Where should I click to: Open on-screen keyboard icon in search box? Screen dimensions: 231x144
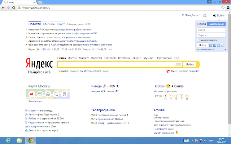coord(178,64)
